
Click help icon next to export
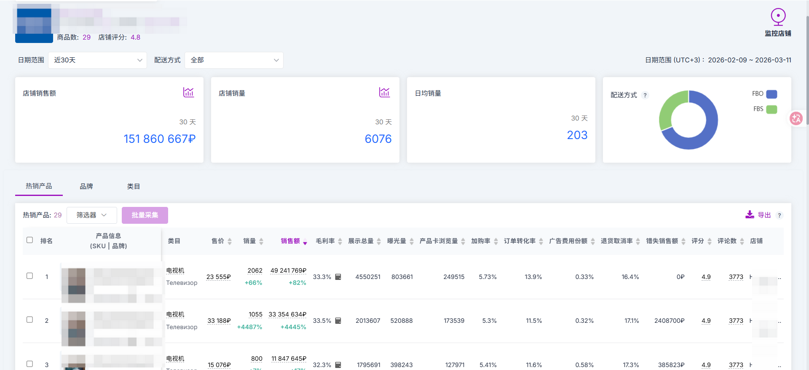coord(779,215)
